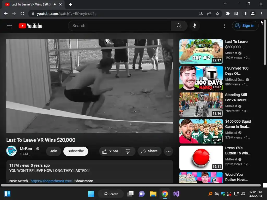Click Press This Button To Win title
The width and height of the screenshot is (267, 200).
[x=238, y=151]
